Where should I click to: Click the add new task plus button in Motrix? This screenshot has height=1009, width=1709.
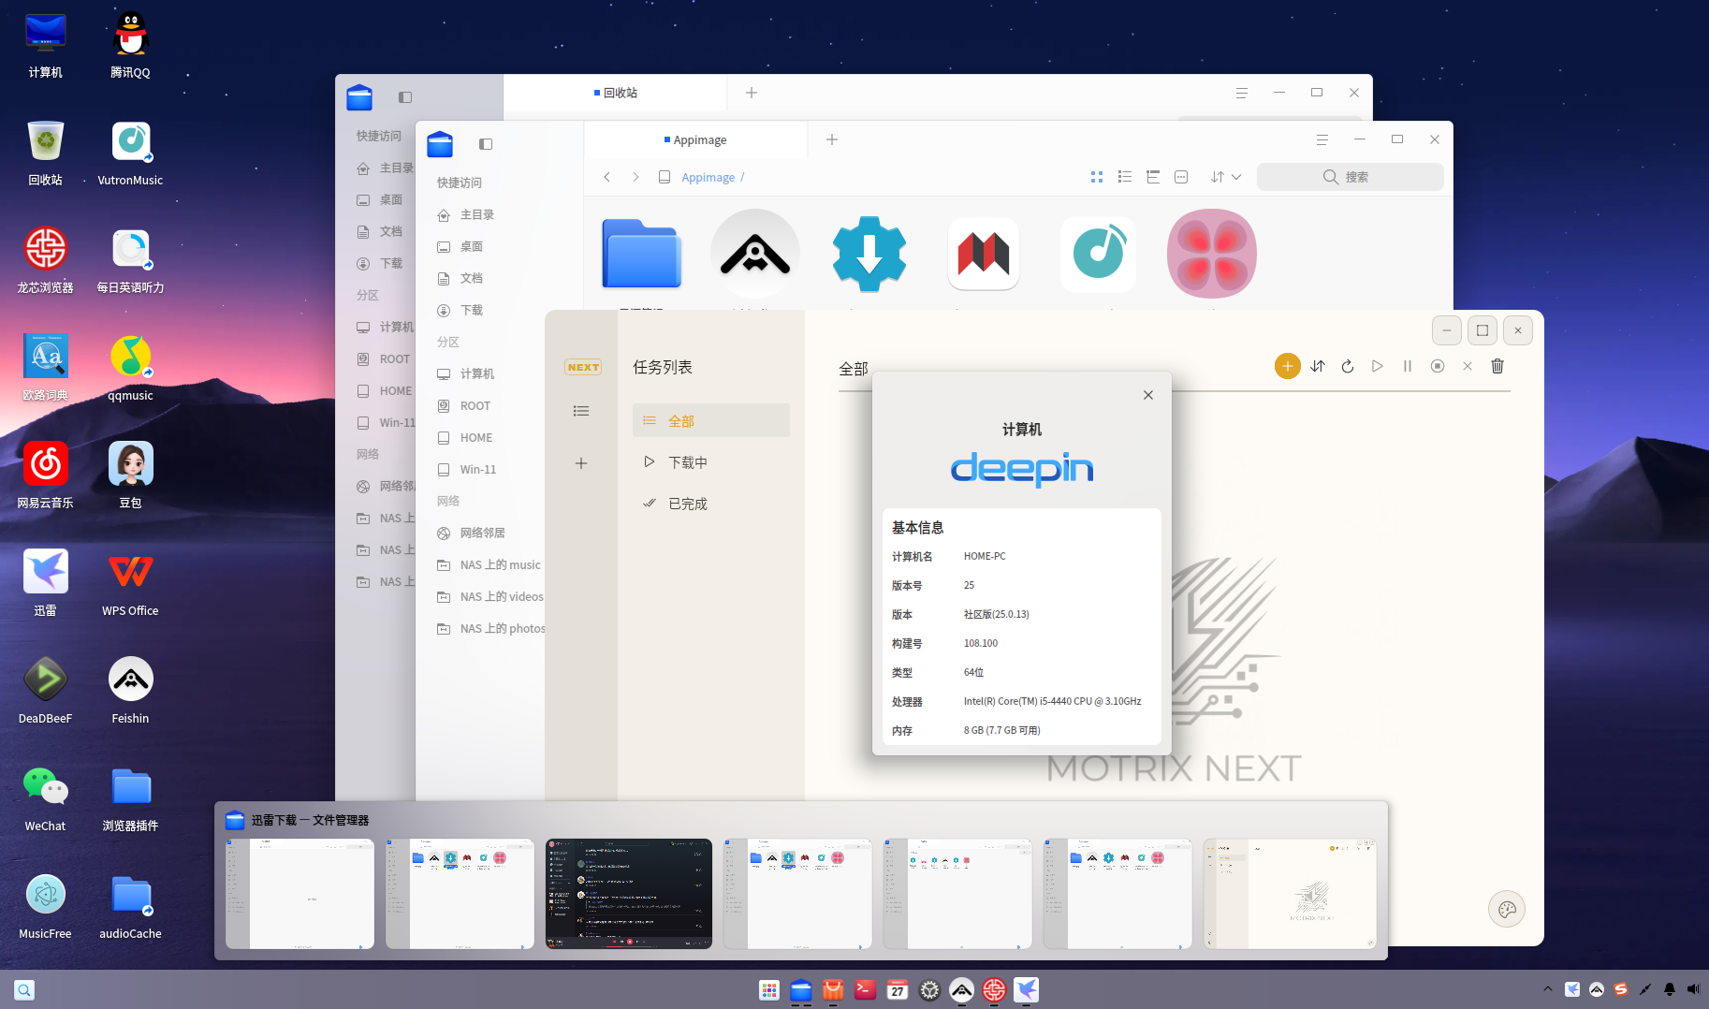[1287, 366]
